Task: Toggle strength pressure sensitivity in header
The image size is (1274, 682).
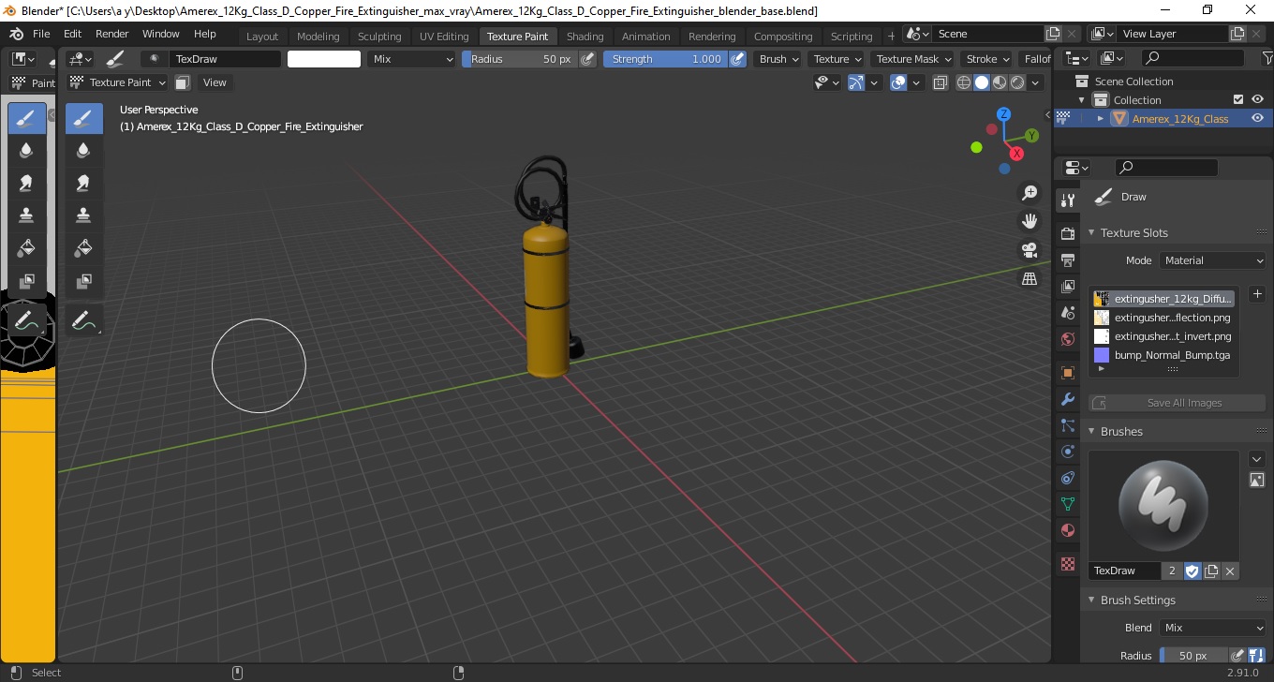Action: (x=738, y=59)
